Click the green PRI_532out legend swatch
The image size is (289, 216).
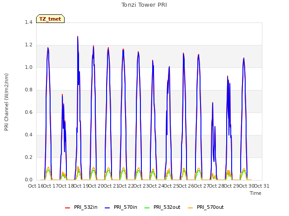147,207
